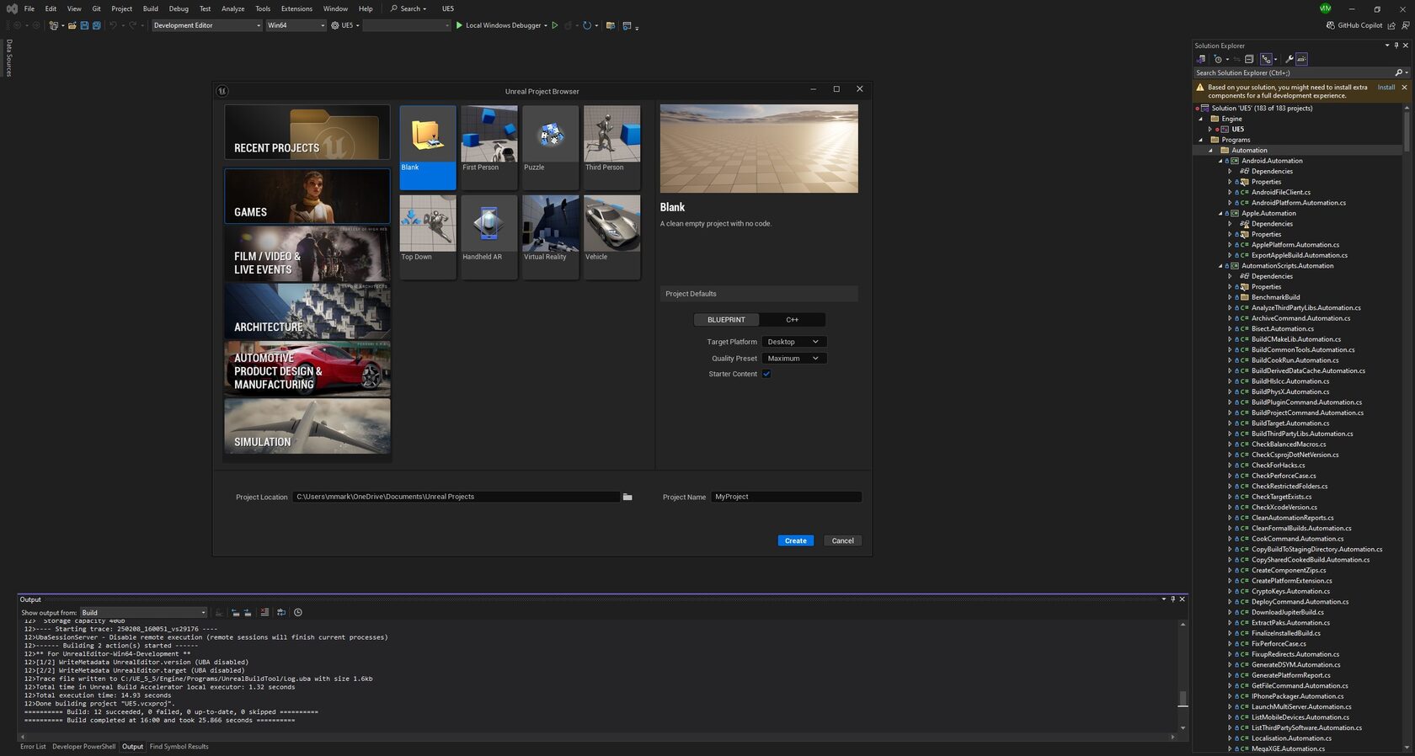
Task: Click the Open File folder icon in toolbar
Action: tap(72, 25)
